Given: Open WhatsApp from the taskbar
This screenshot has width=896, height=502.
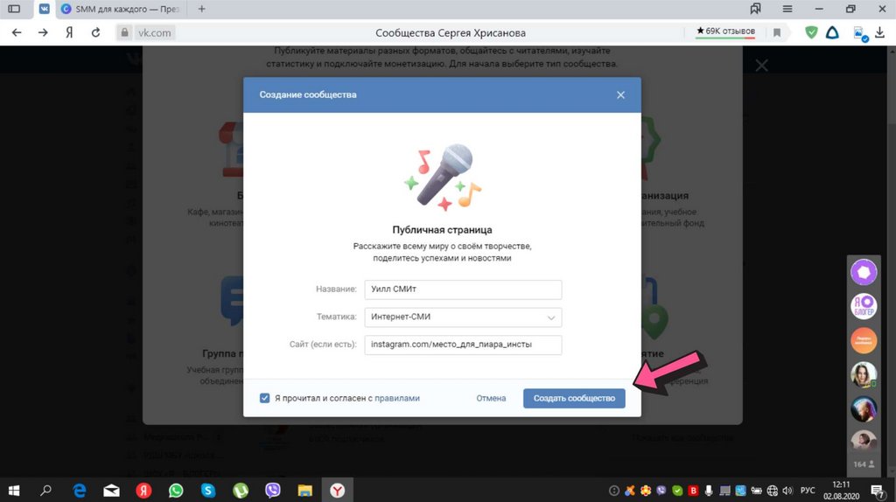Looking at the screenshot, I should coord(176,490).
